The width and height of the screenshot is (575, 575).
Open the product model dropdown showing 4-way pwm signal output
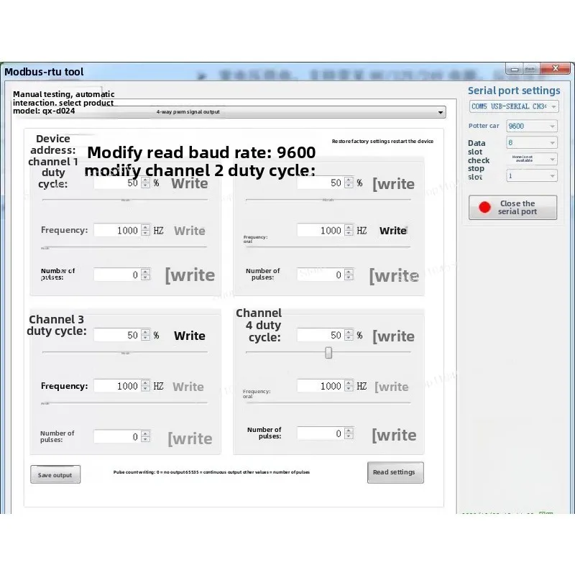[229, 112]
